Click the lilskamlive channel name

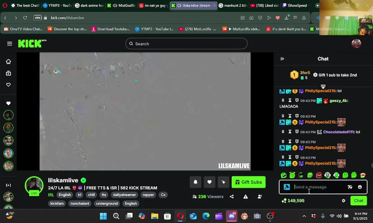coord(63,180)
